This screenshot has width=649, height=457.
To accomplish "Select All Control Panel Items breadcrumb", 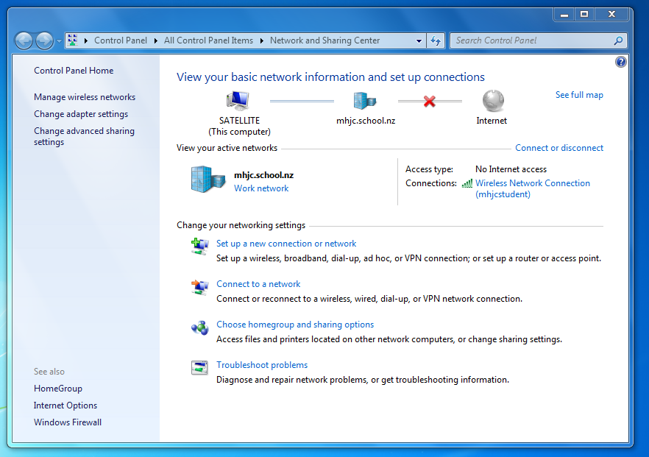I will click(208, 40).
